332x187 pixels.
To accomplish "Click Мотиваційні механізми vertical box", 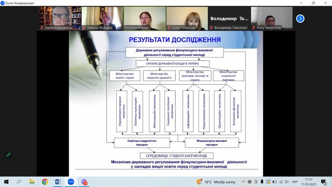I will pos(155,111).
